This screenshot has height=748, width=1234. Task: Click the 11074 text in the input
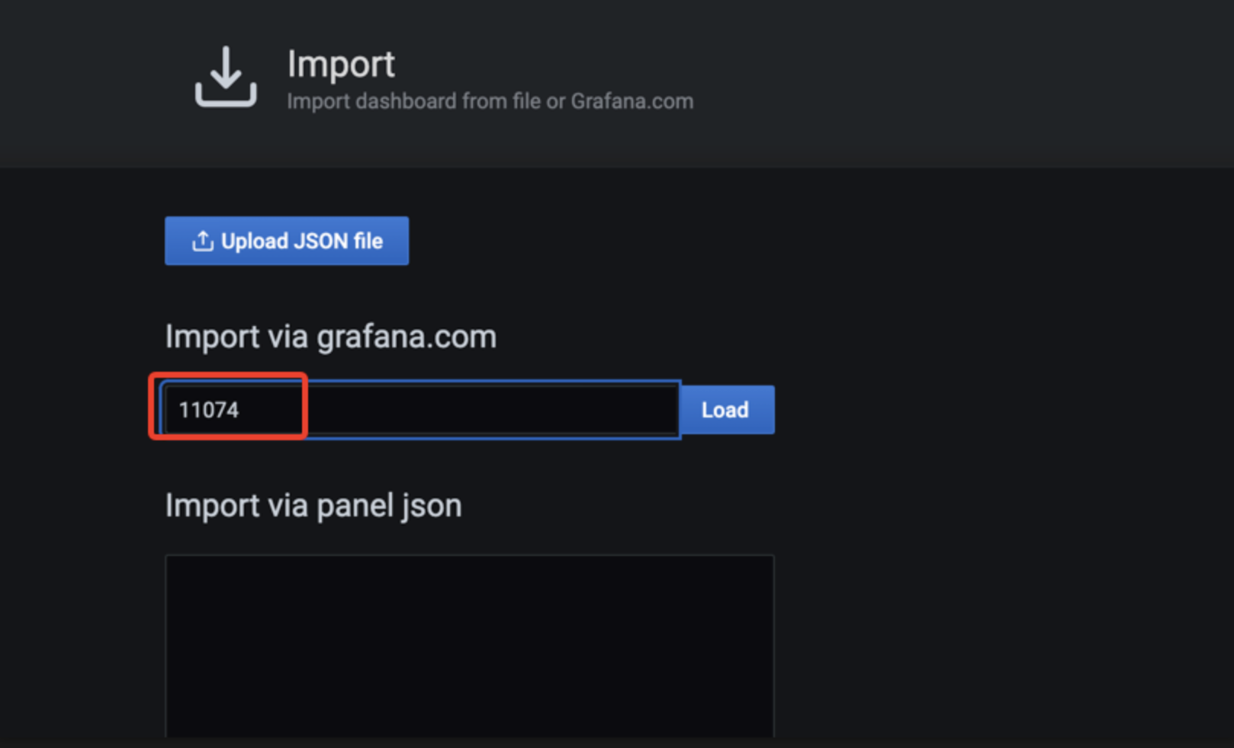point(209,410)
